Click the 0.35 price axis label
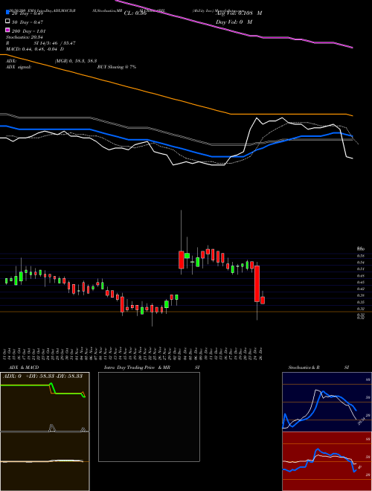This screenshot has width=372, height=491. click(361, 302)
